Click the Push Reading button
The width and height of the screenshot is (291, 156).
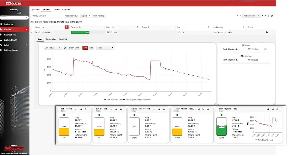pos(99,16)
